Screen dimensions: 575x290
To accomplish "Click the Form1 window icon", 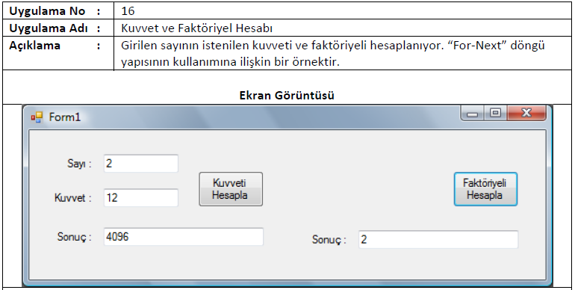I will point(37,117).
